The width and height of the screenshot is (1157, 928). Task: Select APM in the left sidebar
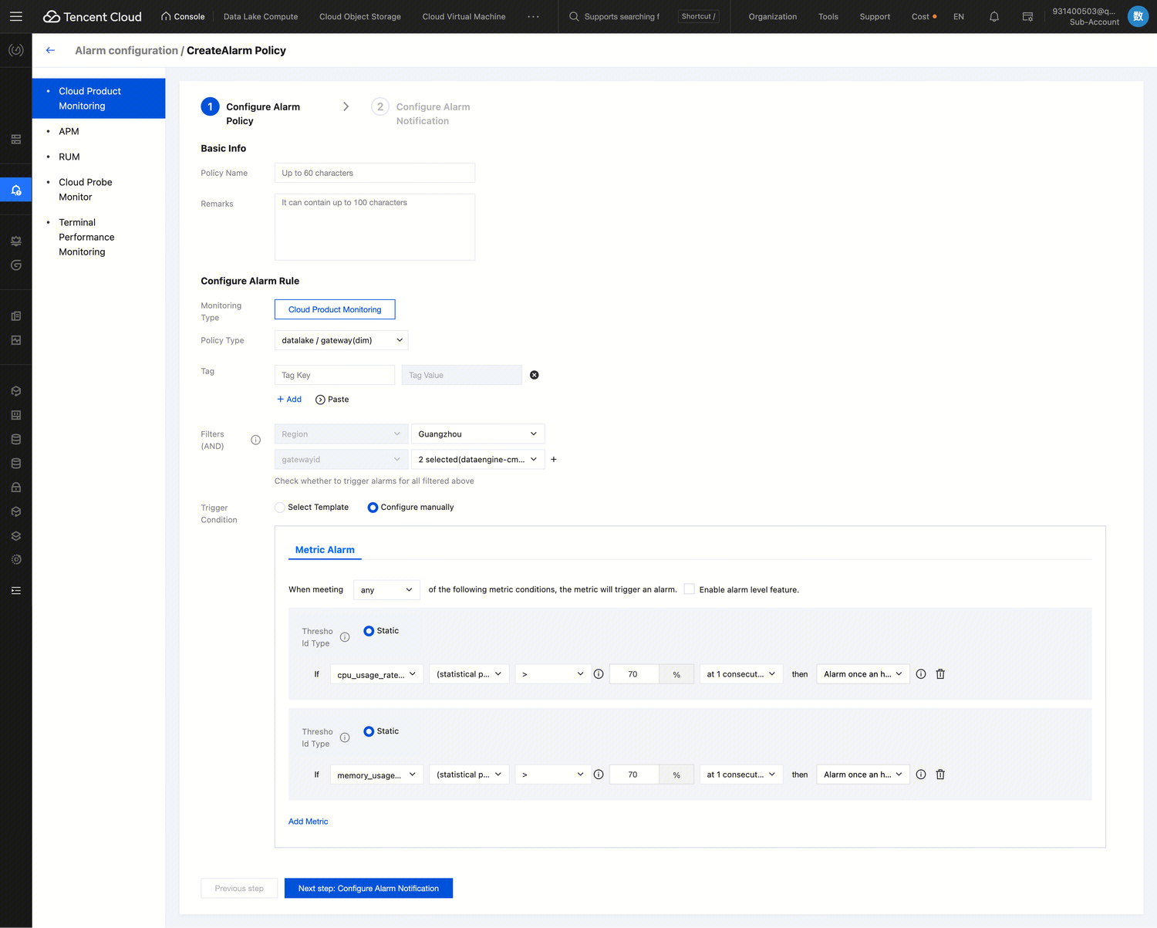[x=69, y=131]
